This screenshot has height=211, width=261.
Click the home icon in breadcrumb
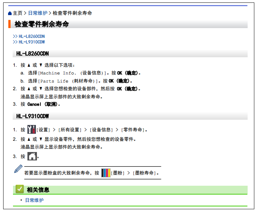click(x=10, y=13)
